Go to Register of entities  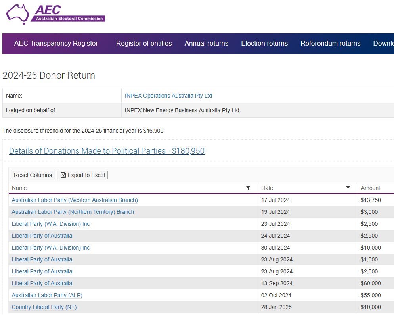point(144,44)
